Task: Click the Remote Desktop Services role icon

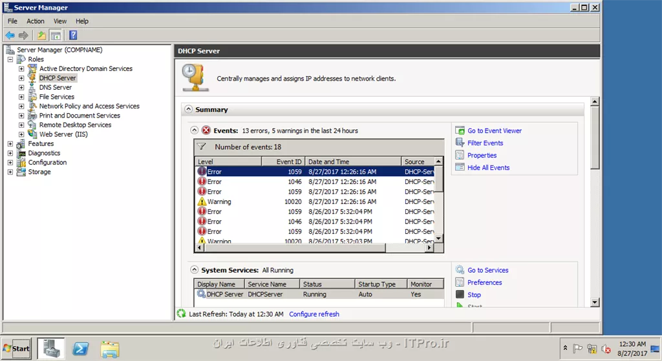Action: tap(32, 125)
